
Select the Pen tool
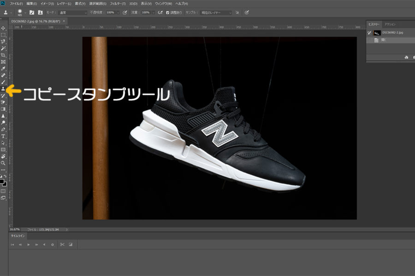(x=3, y=129)
